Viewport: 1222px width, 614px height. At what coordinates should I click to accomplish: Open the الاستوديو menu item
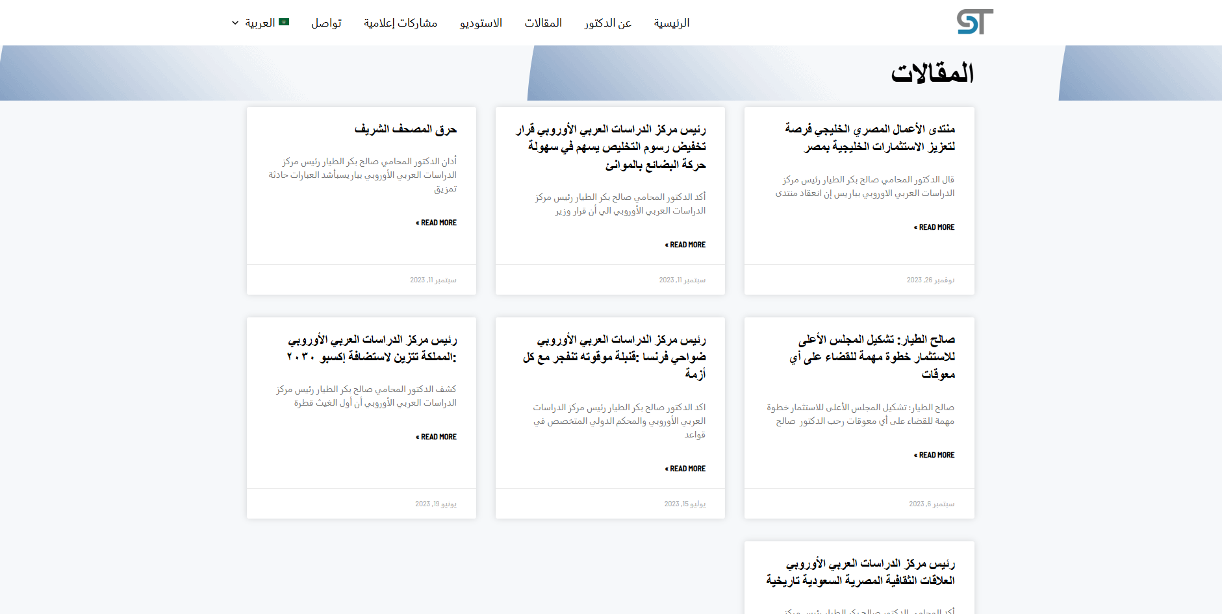tap(481, 23)
